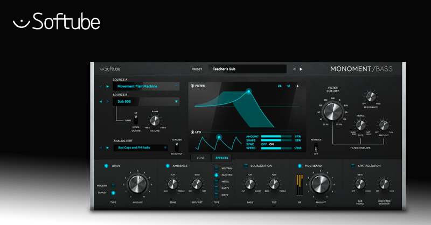This screenshot has height=225, width=431.
Task: Click the Ambience Tone knob
Action: click(x=172, y=184)
